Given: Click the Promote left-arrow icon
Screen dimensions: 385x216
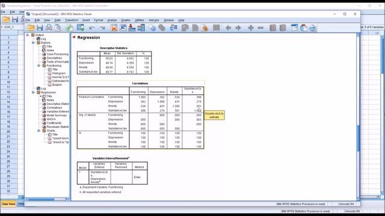Looking at the screenshot, I should tap(228, 28).
